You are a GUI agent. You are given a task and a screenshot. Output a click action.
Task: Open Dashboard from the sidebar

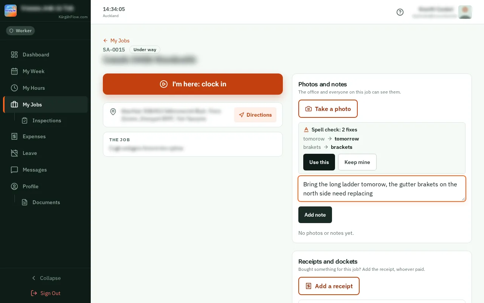tap(45, 55)
